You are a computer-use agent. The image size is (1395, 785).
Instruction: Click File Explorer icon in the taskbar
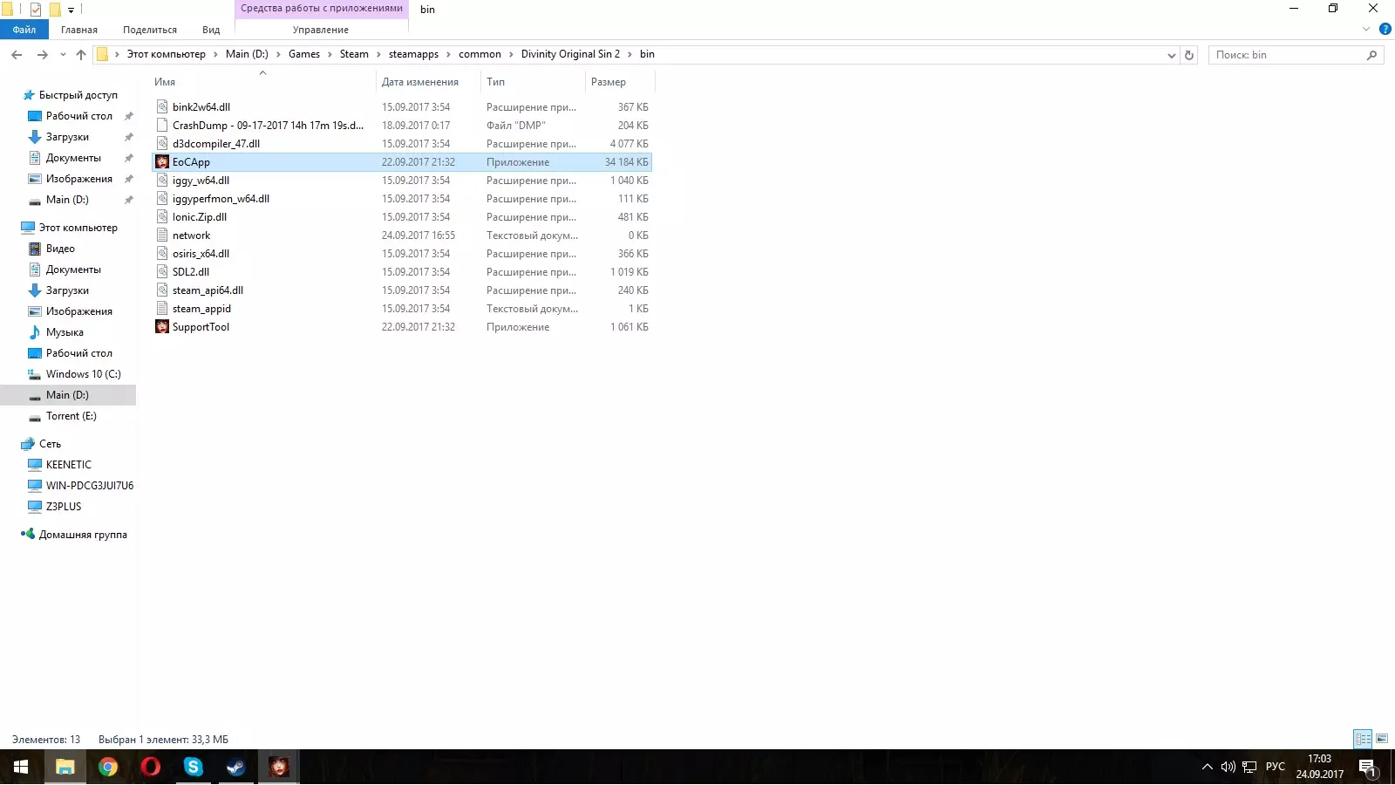pos(65,768)
